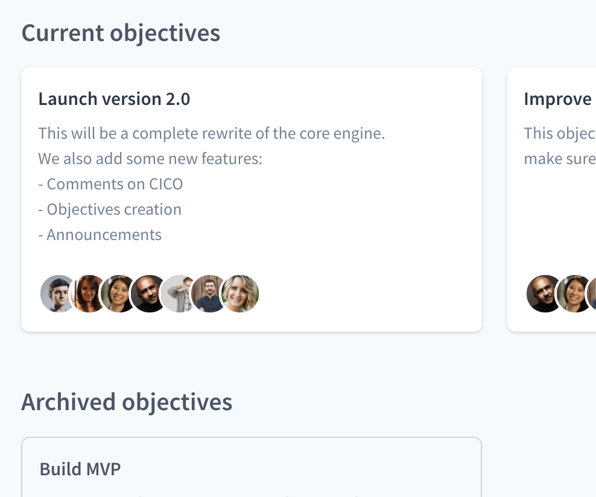Open the Launch version 2.0 objective title
This screenshot has height=497, width=596.
114,99
